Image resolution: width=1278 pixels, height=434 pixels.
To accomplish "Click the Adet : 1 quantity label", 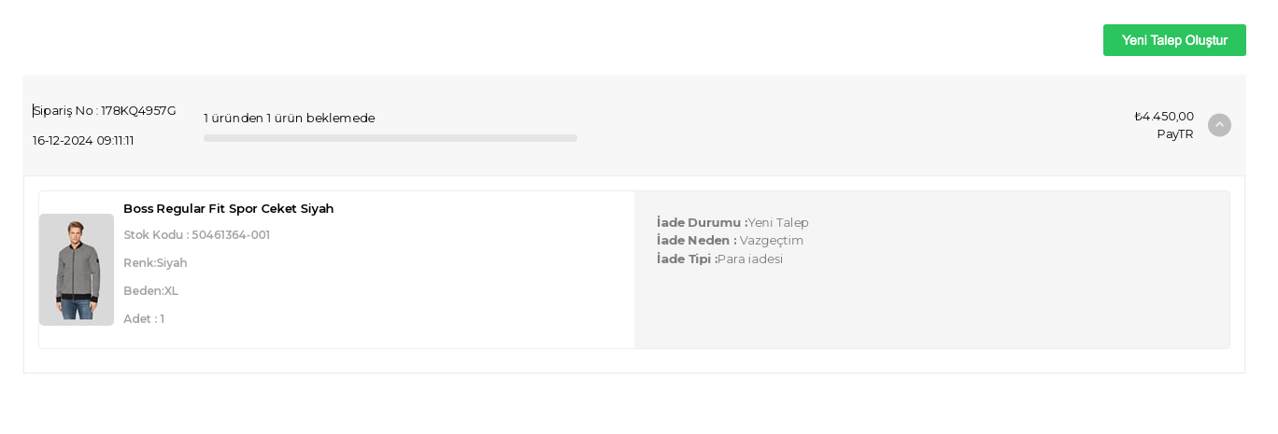I will coord(144,318).
